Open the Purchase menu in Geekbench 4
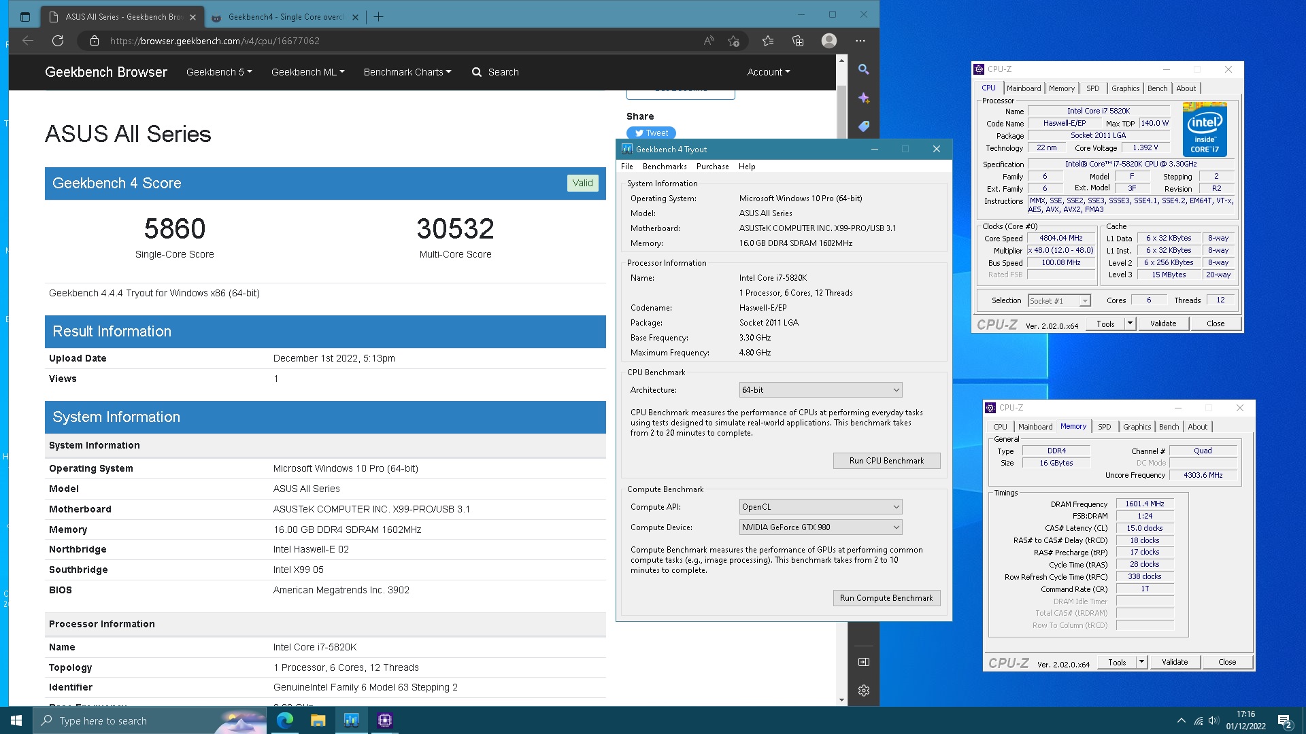The width and height of the screenshot is (1306, 734). point(712,167)
